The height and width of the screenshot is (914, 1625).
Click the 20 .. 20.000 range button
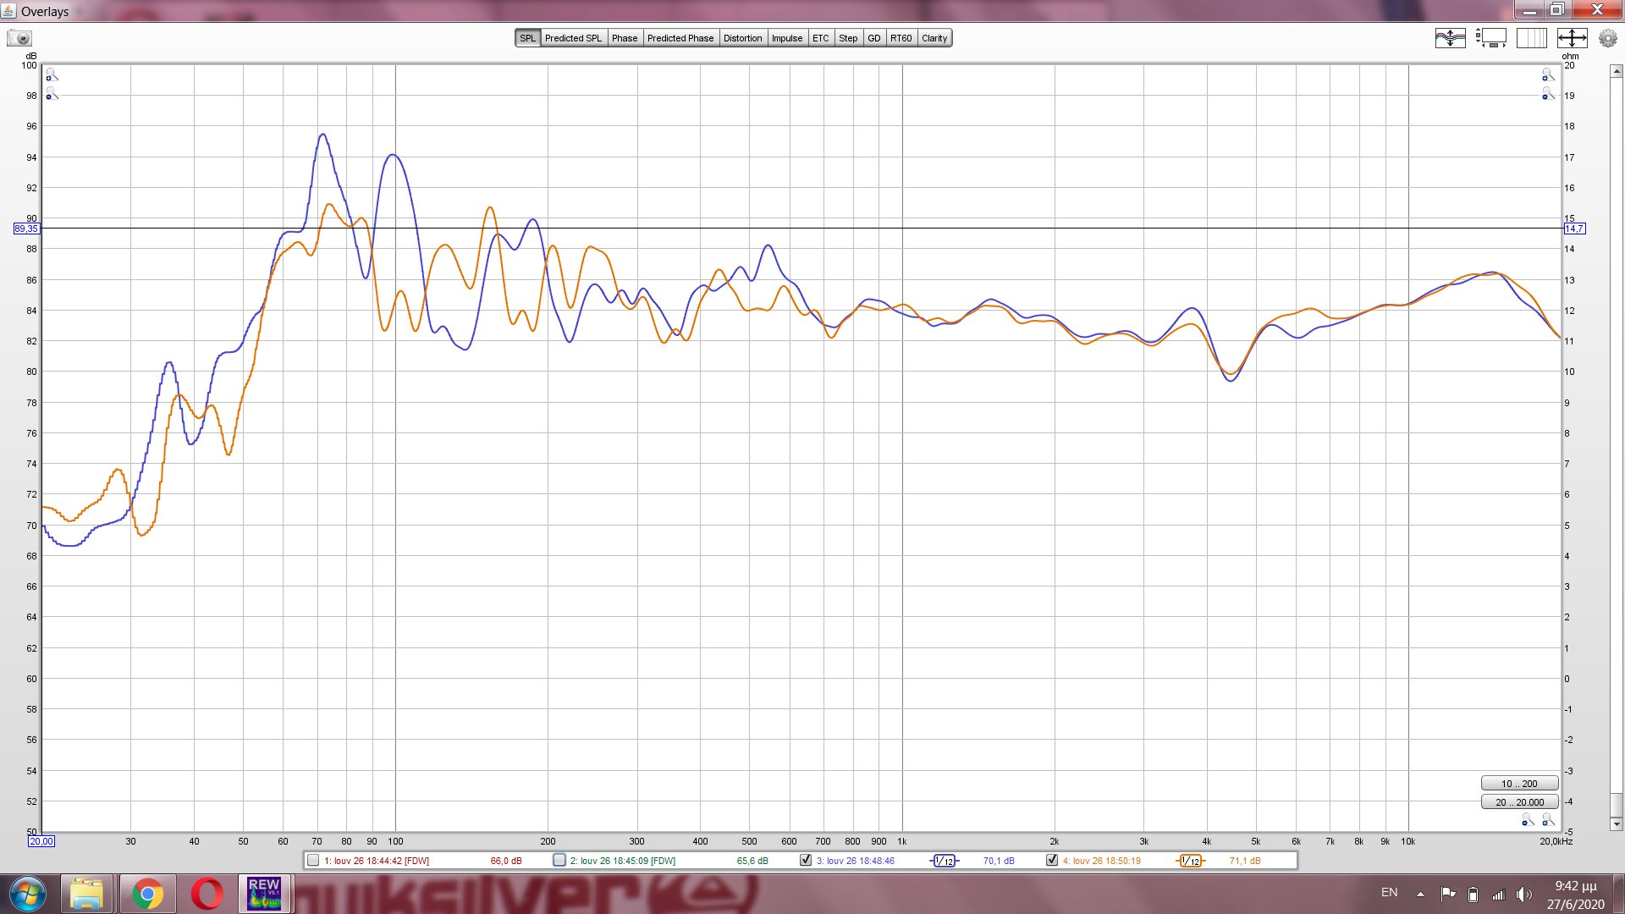(x=1519, y=802)
